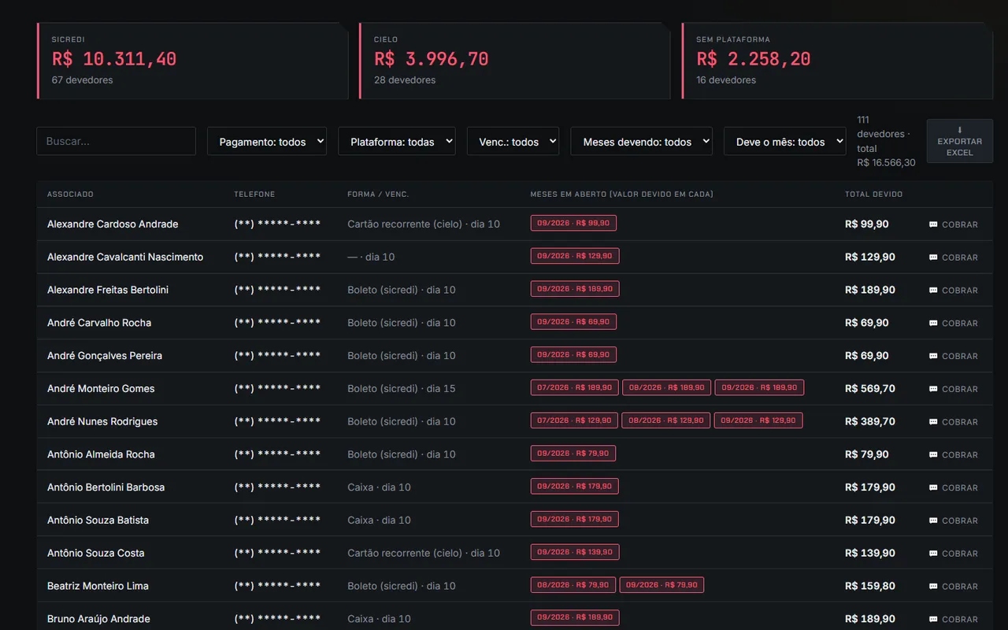Click chat icon in Alexandre Cavalcanti Nascimento row
The image size is (1008, 630).
(x=933, y=258)
